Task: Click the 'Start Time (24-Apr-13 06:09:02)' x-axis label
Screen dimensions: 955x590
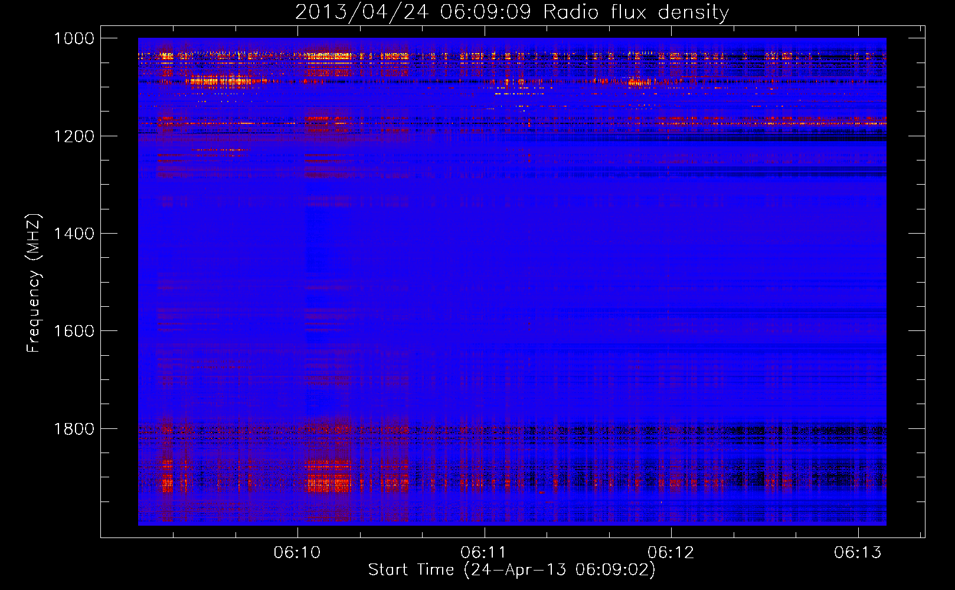Action: [512, 570]
